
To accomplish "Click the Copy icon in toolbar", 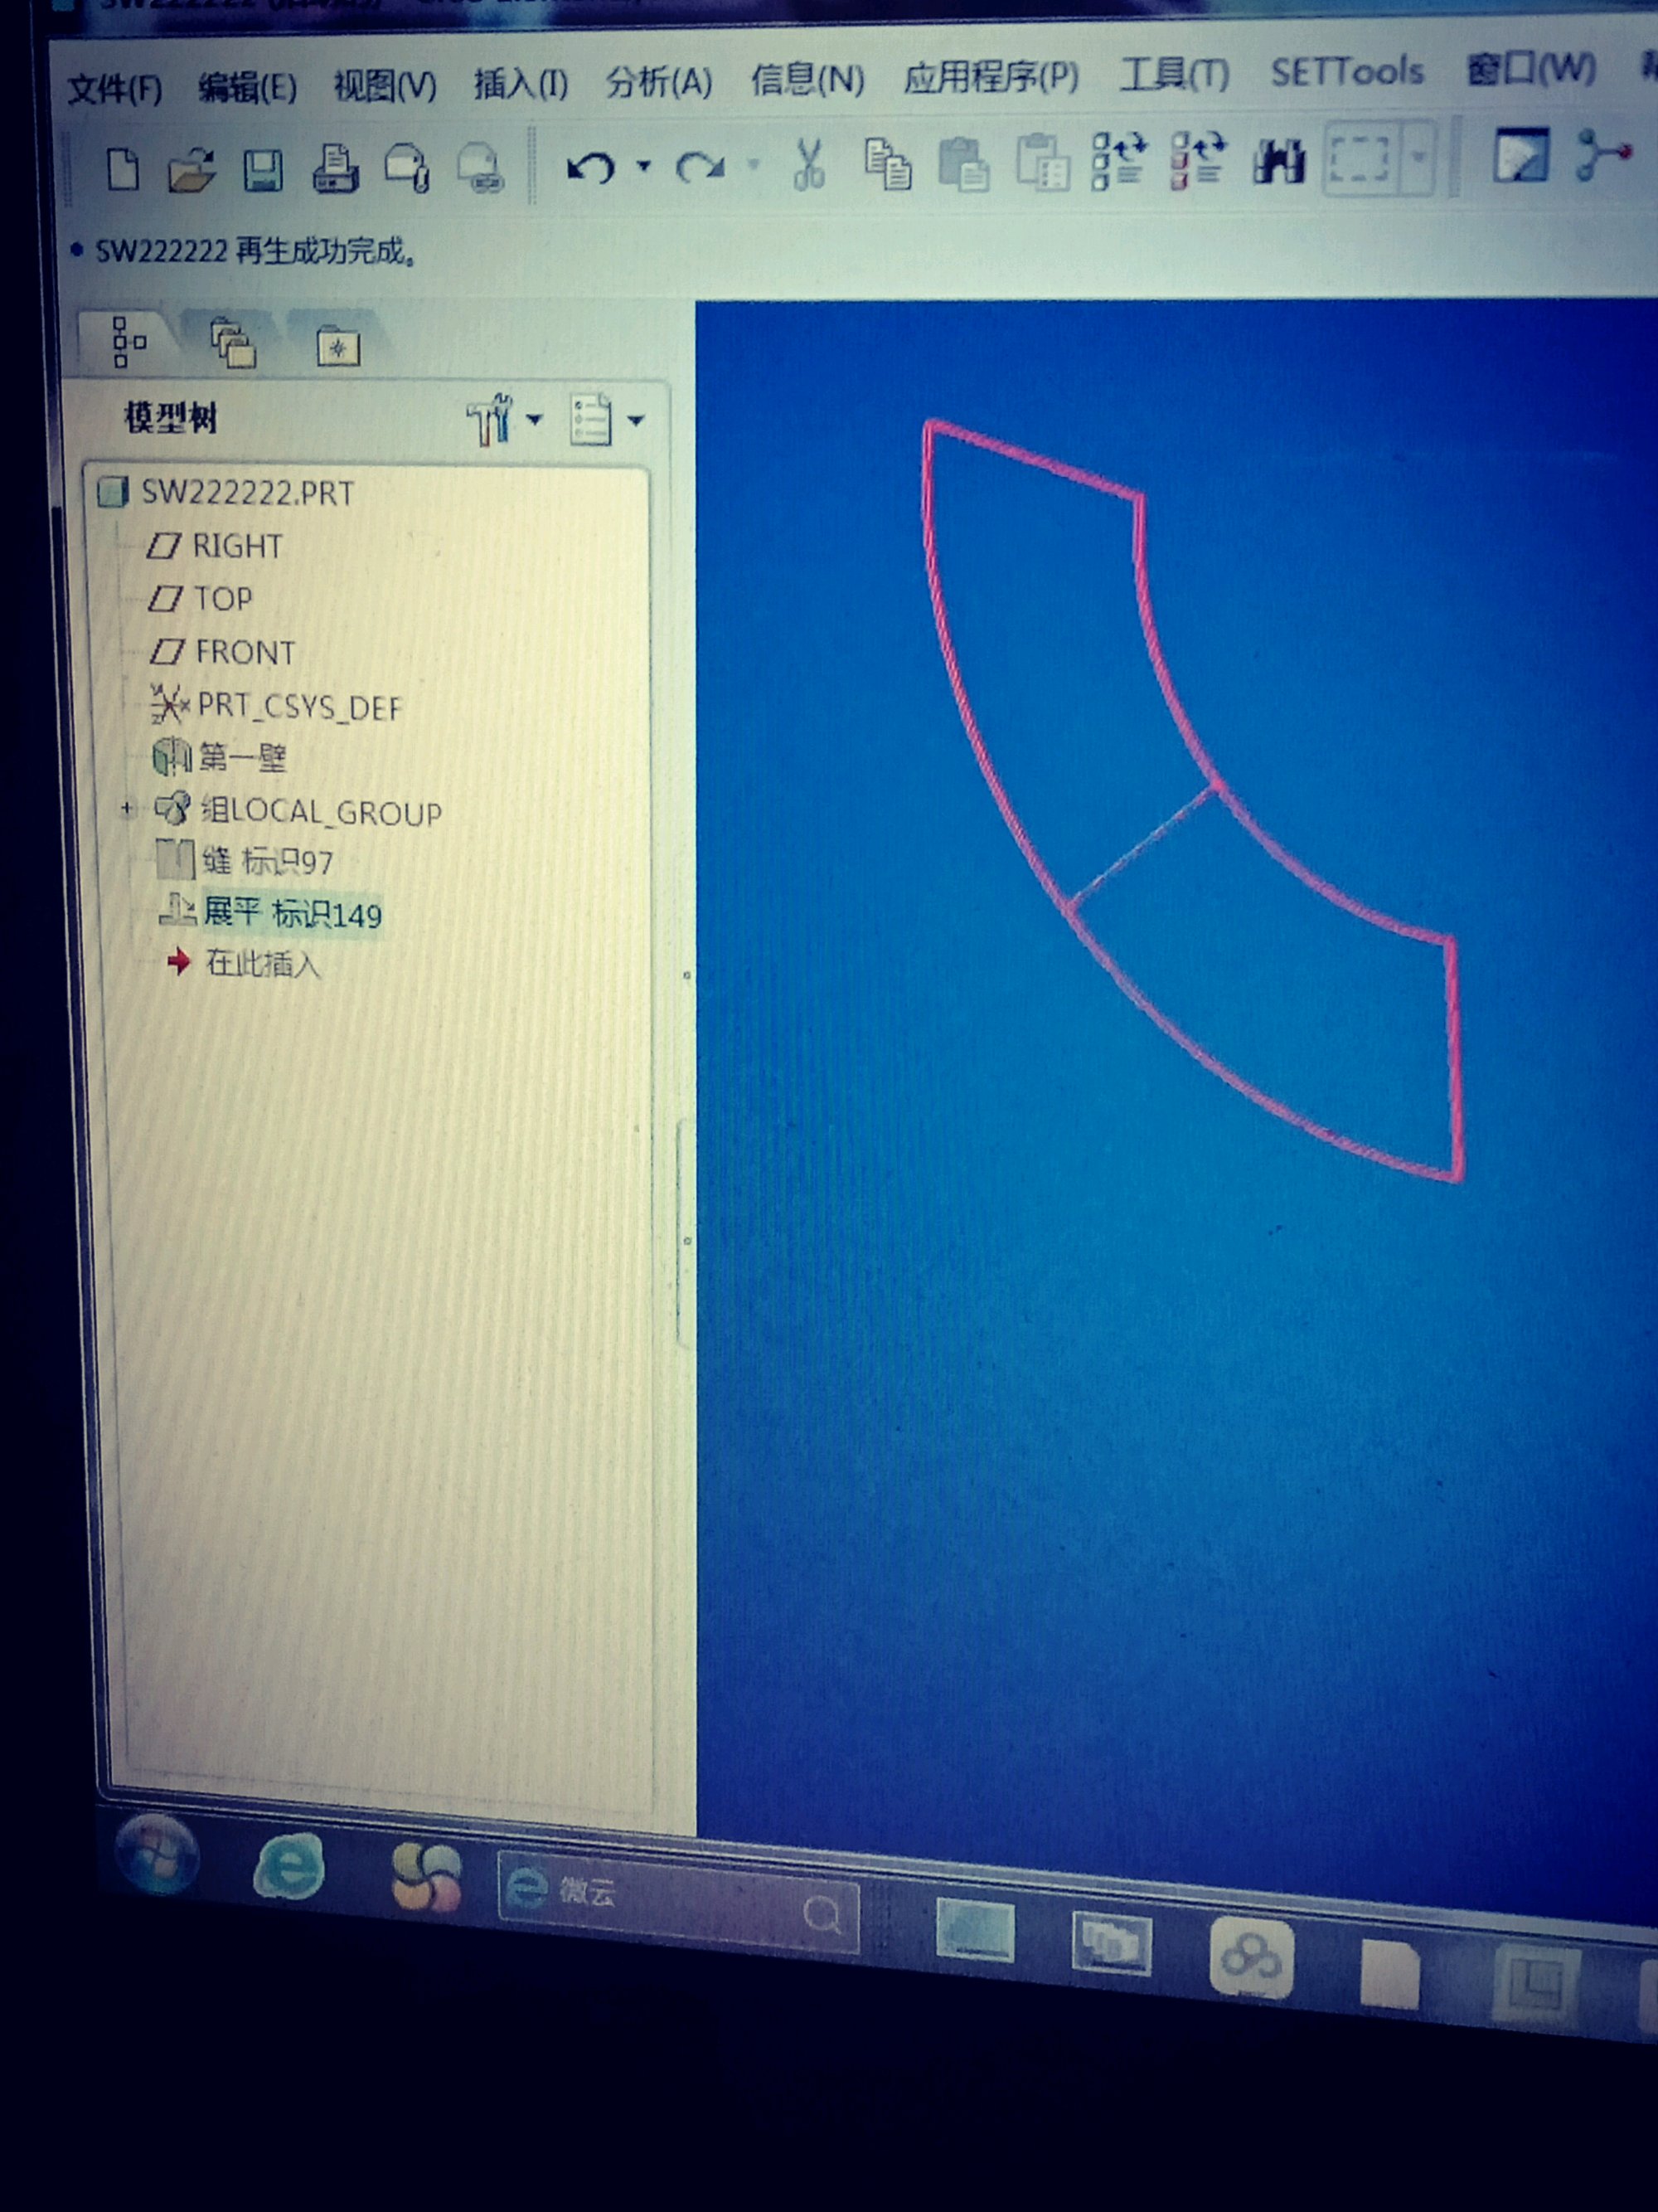I will 888,164.
